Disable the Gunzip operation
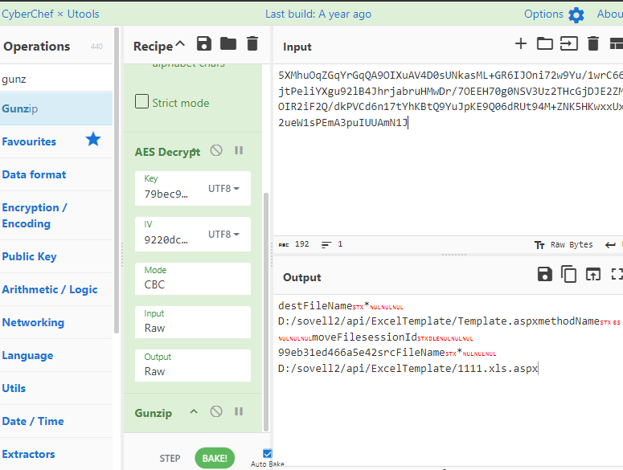623x470 pixels. coord(216,411)
